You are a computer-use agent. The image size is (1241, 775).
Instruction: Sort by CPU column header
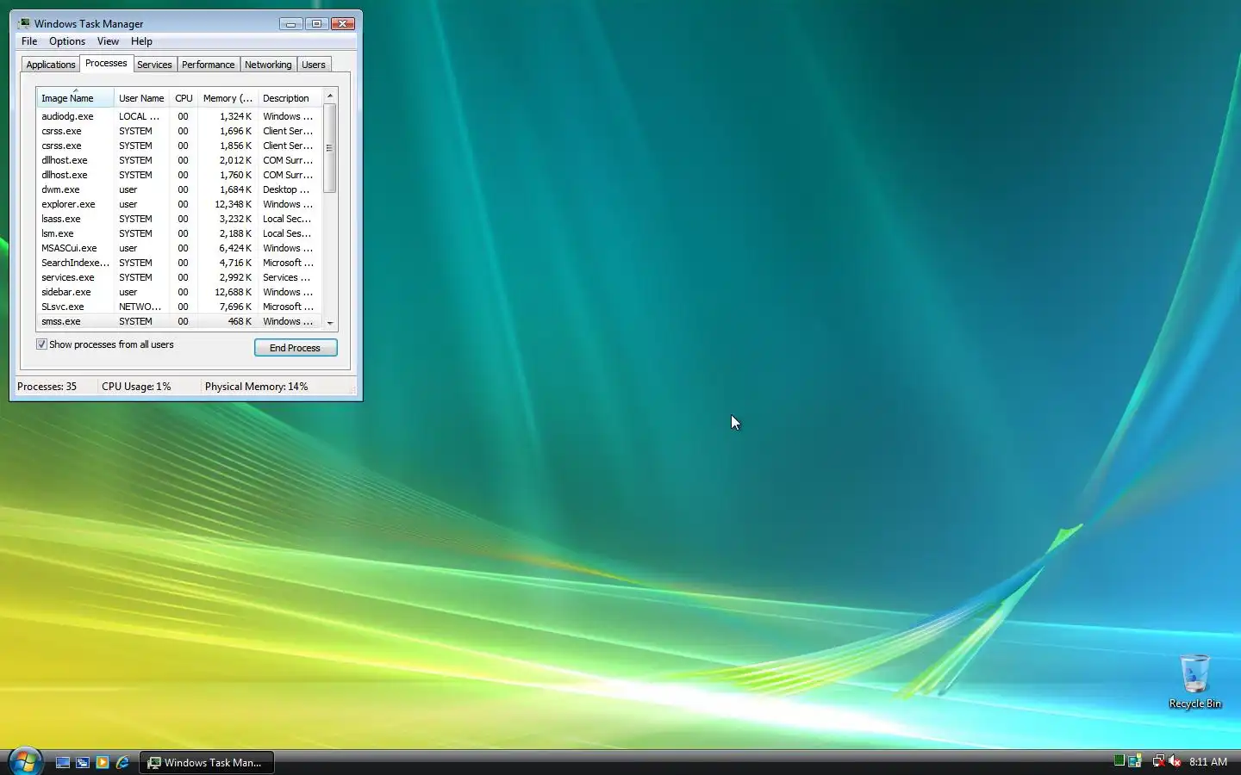pos(184,98)
